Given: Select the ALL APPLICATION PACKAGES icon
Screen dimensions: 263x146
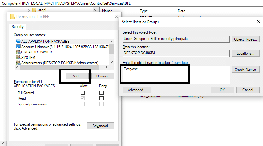Looking at the screenshot, I should tap(18, 41).
